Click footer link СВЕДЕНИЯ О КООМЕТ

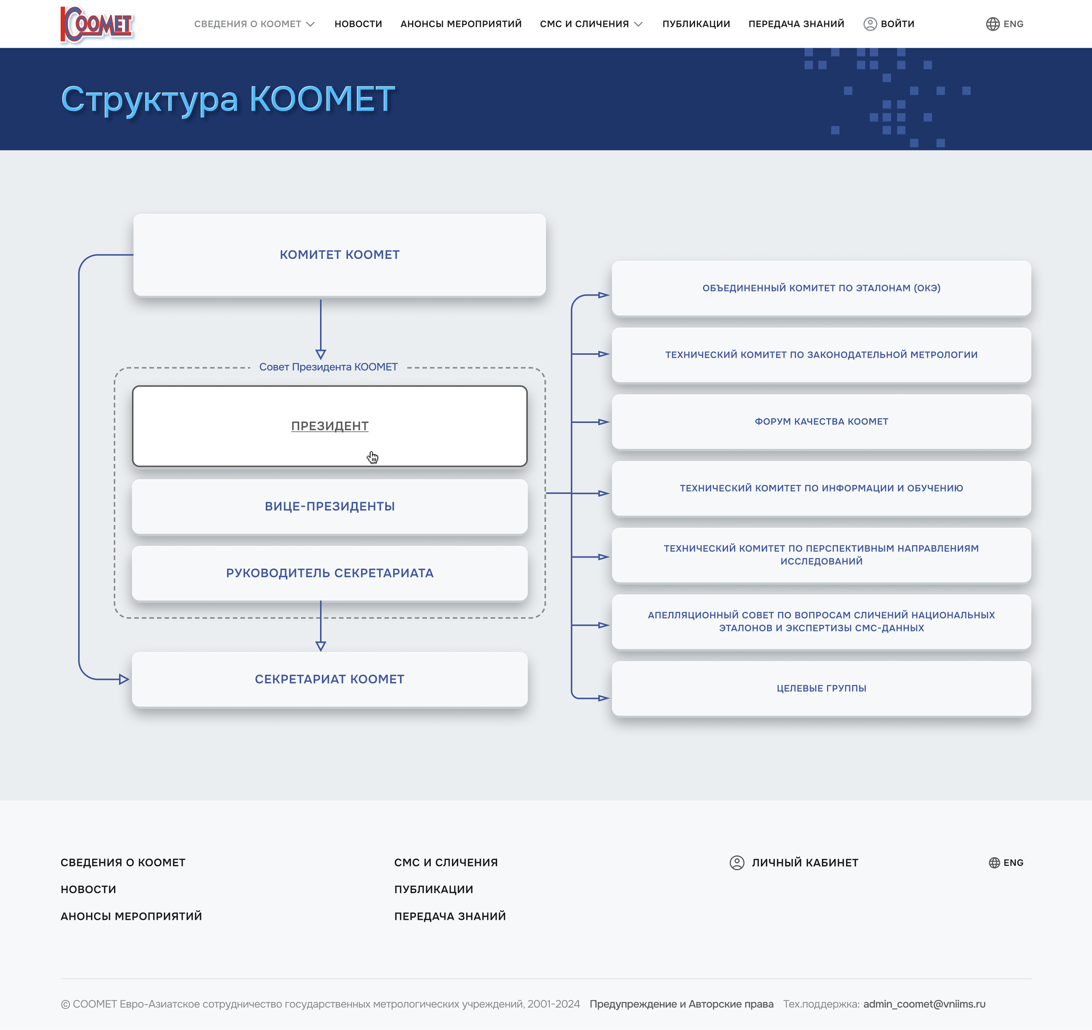coord(123,863)
